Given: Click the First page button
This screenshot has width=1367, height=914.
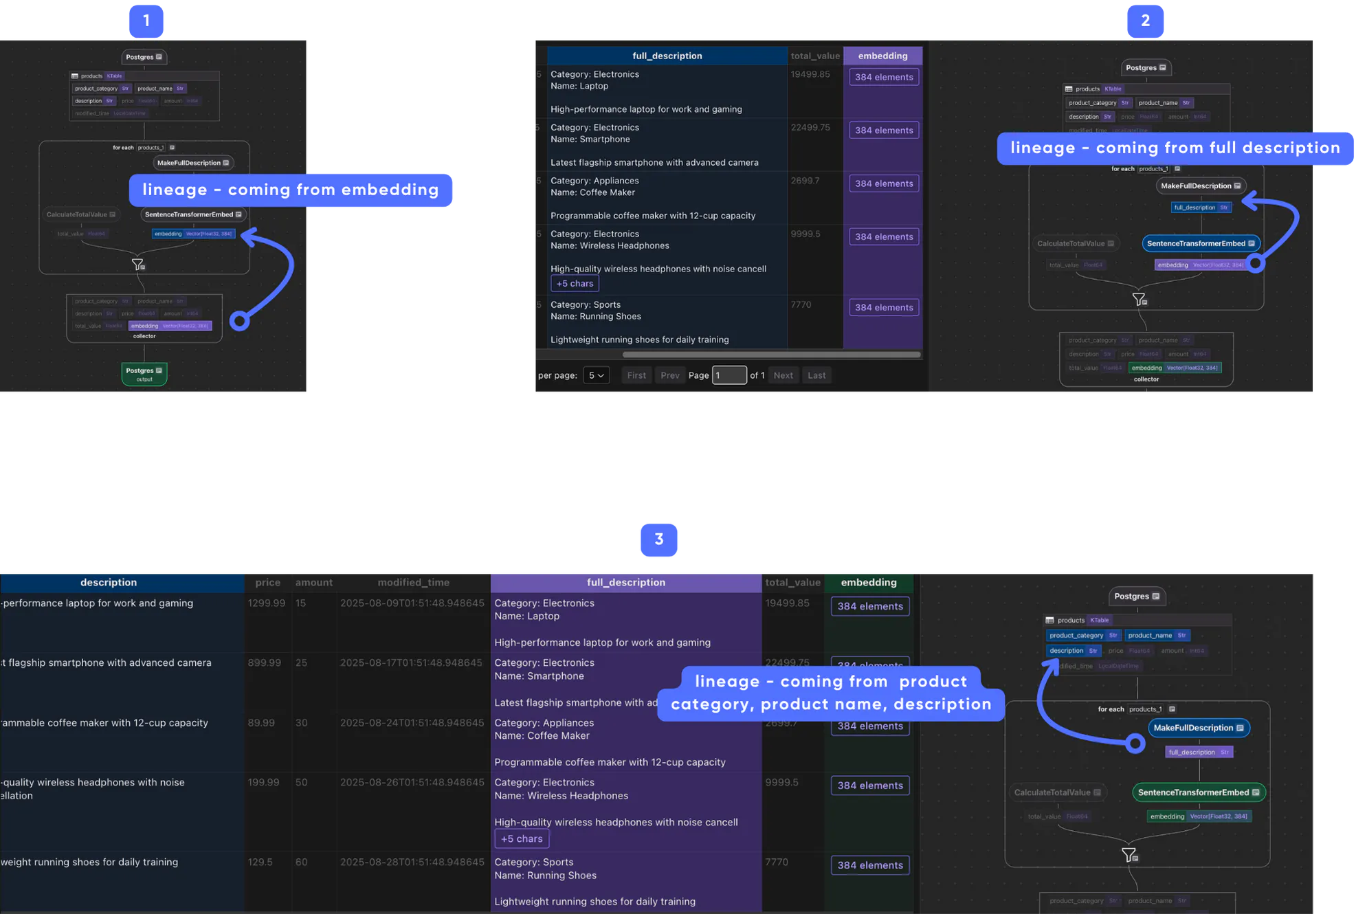Looking at the screenshot, I should pyautogui.click(x=636, y=375).
